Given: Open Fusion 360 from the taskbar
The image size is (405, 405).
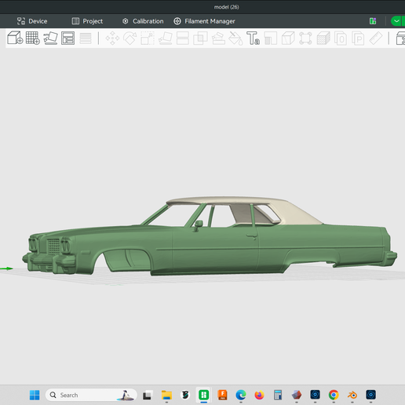Looking at the screenshot, I should [x=222, y=395].
